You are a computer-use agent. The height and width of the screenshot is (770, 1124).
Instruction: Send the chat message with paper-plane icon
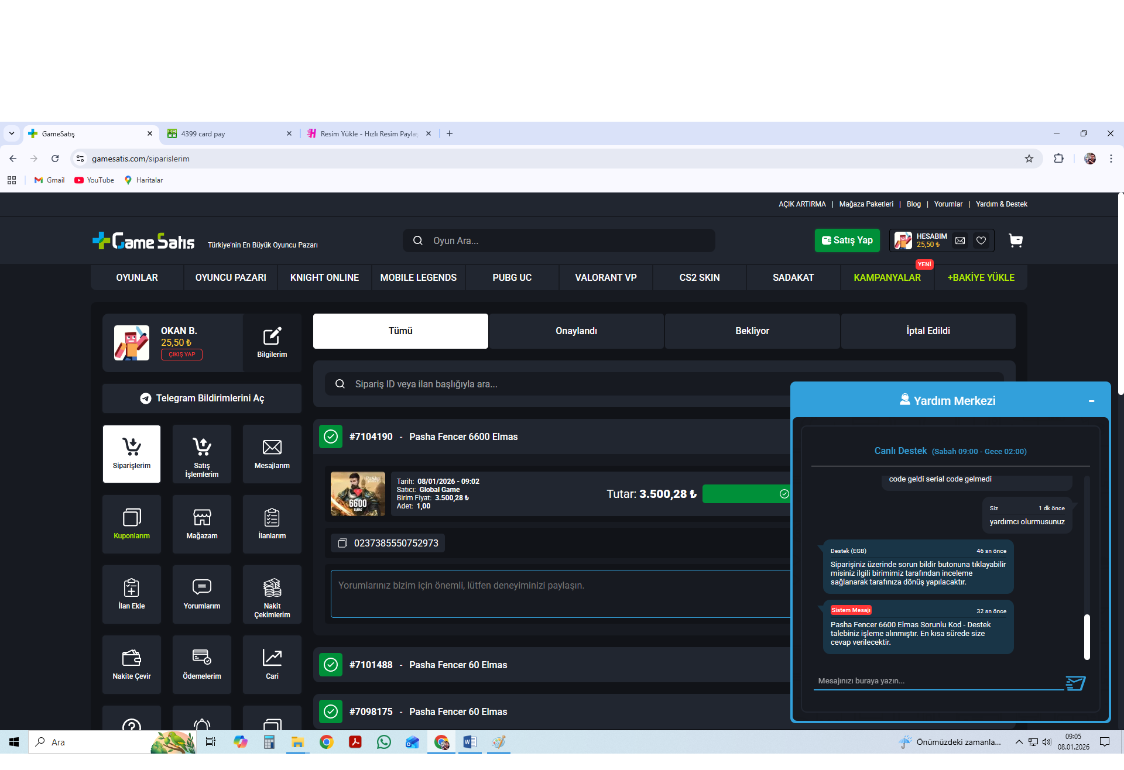pyautogui.click(x=1075, y=683)
